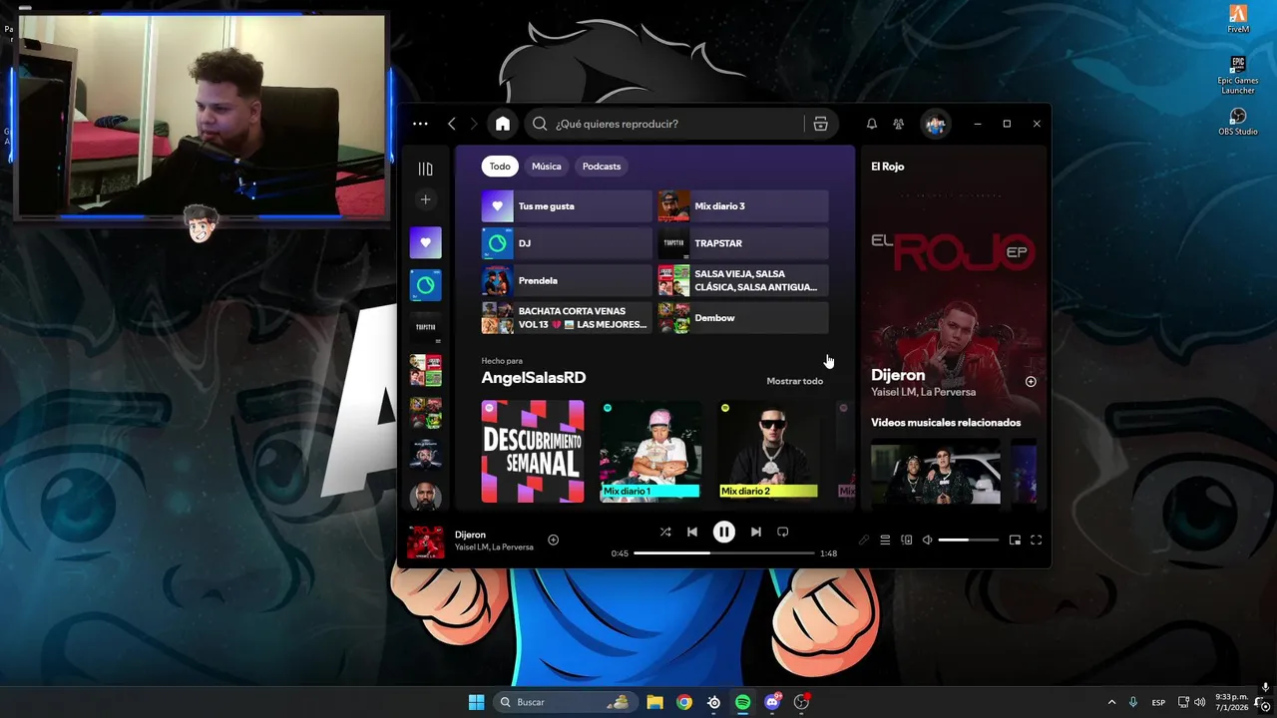Select the Todo filter chip
The height and width of the screenshot is (718, 1277).
(x=500, y=167)
